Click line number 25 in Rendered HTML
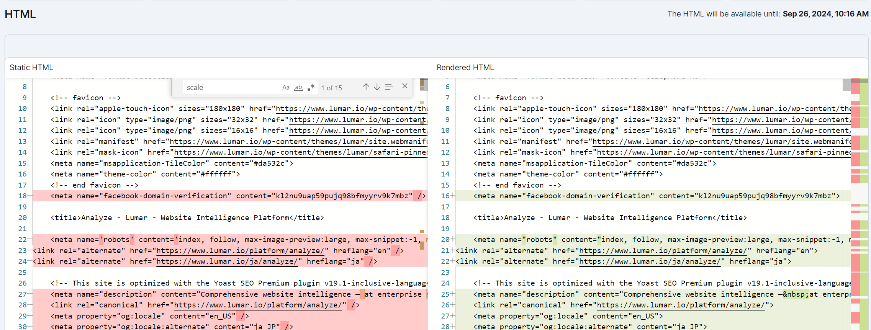Image resolution: width=871 pixels, height=330 pixels. coord(445,294)
